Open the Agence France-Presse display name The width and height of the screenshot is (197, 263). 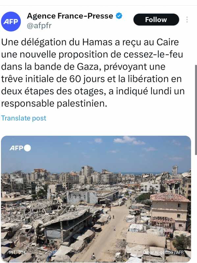click(70, 16)
